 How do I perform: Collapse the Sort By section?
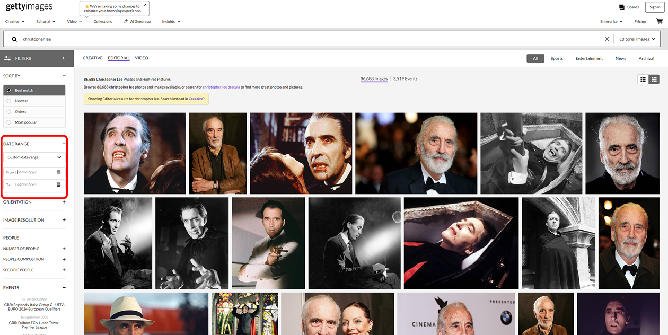(64, 76)
